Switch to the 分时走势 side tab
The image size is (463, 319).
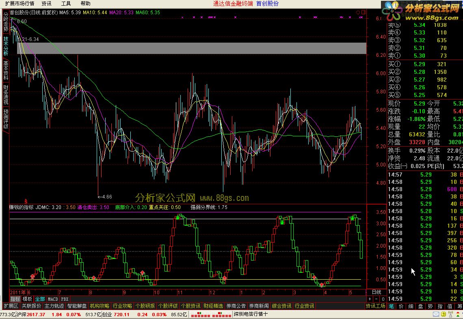click(6, 22)
